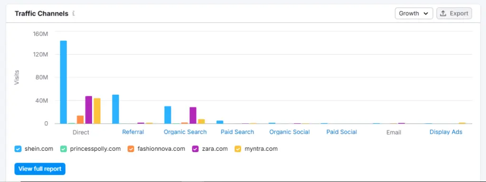Viewport: 486px width, 182px height.
Task: Toggle the princesspolly.com checkbox
Action: [x=63, y=149]
